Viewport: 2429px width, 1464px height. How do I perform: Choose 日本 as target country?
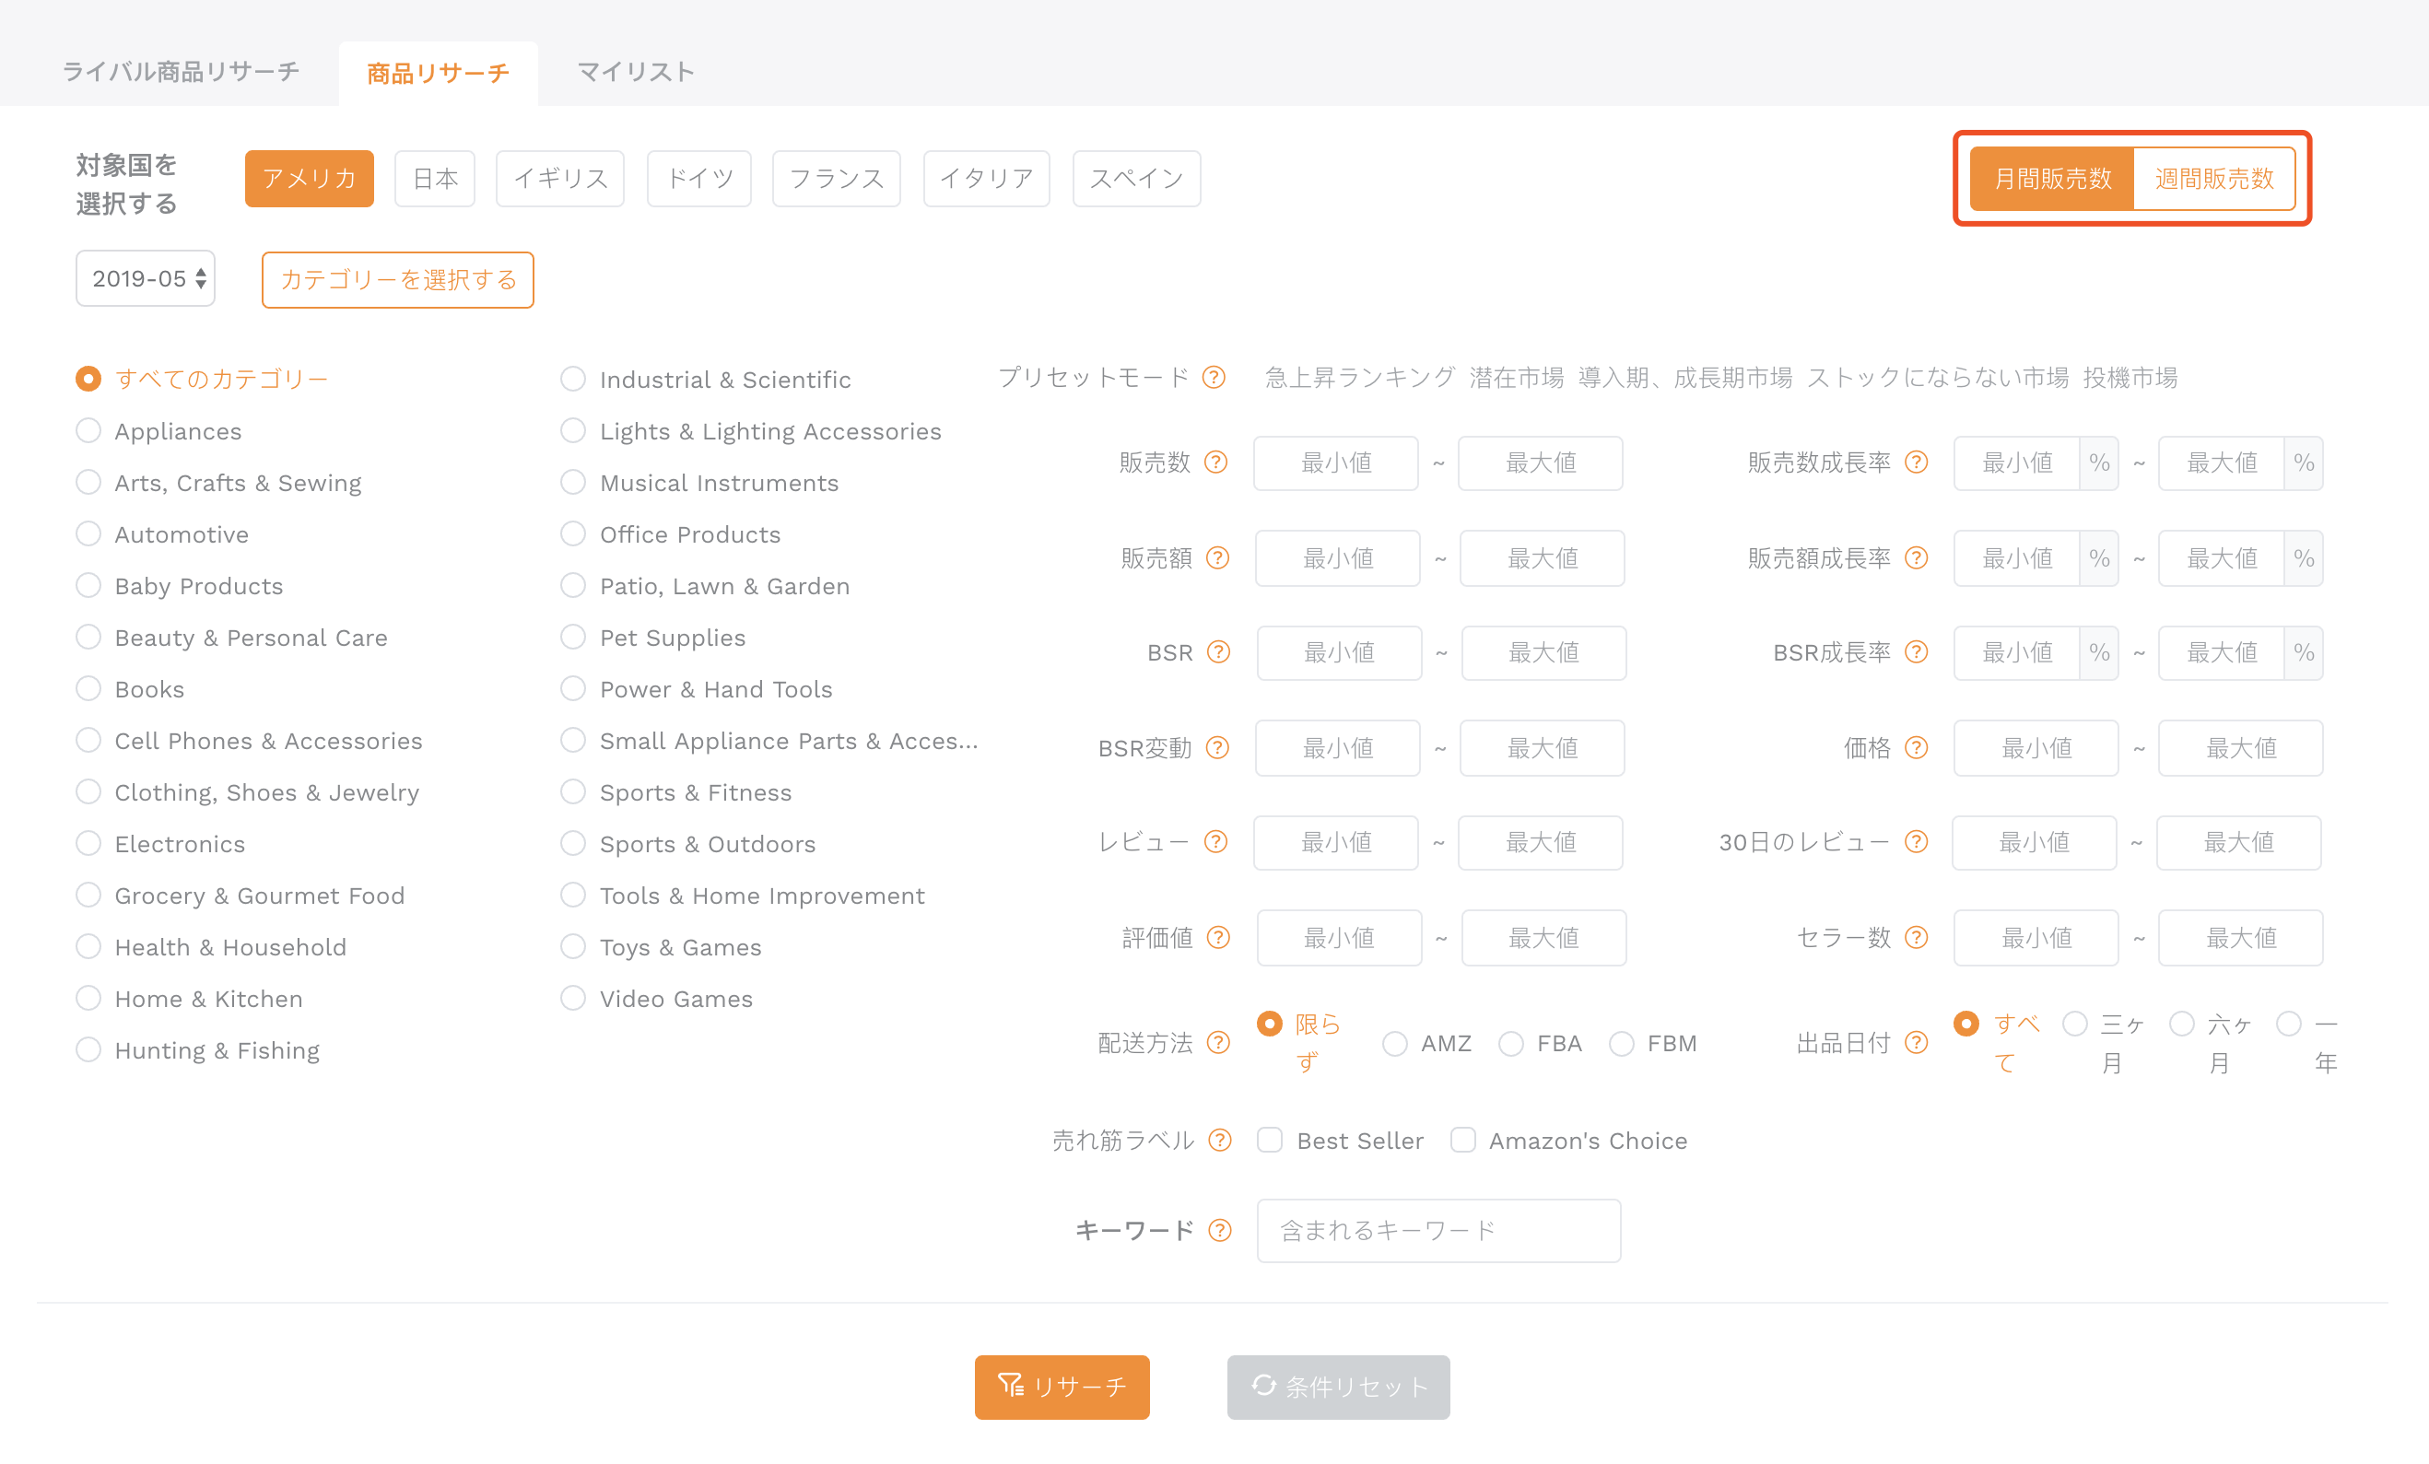(x=435, y=179)
